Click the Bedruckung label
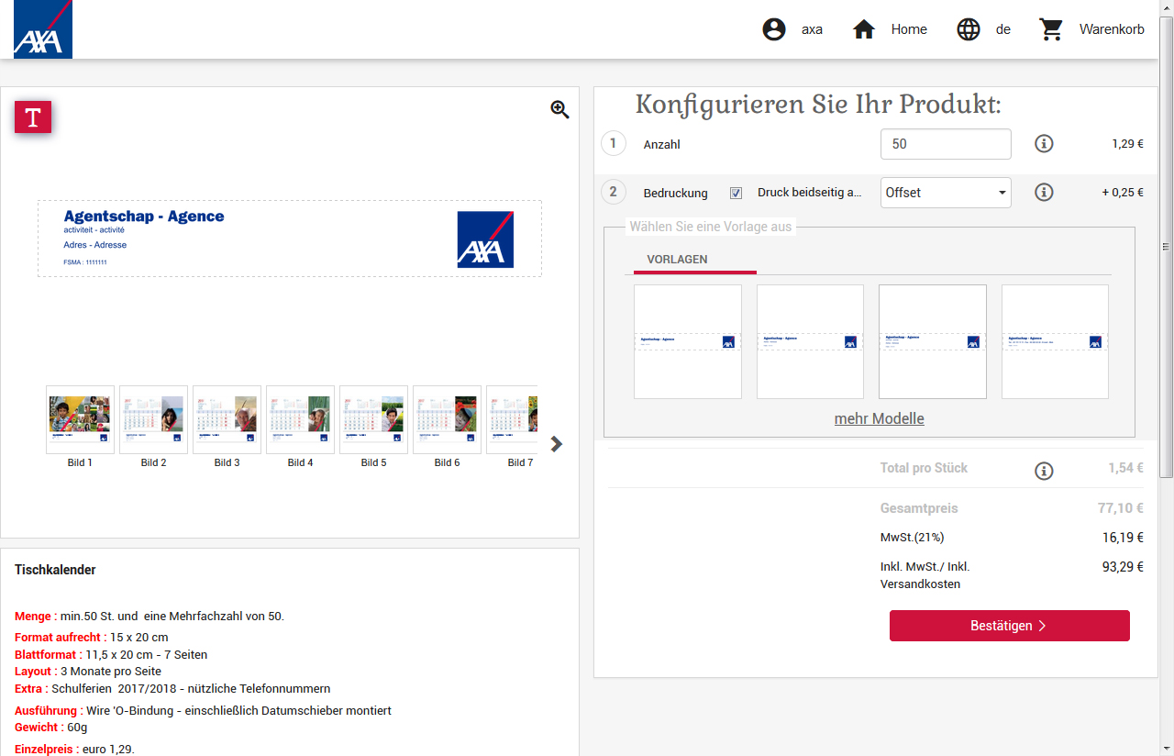Image resolution: width=1174 pixels, height=756 pixels. pyautogui.click(x=676, y=194)
